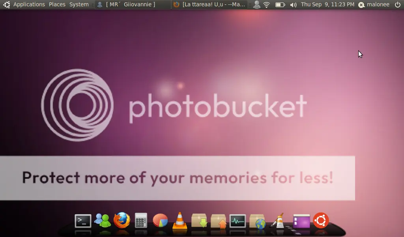Click the user presence icon in panel
The width and height of the screenshot is (404, 237).
256,5
